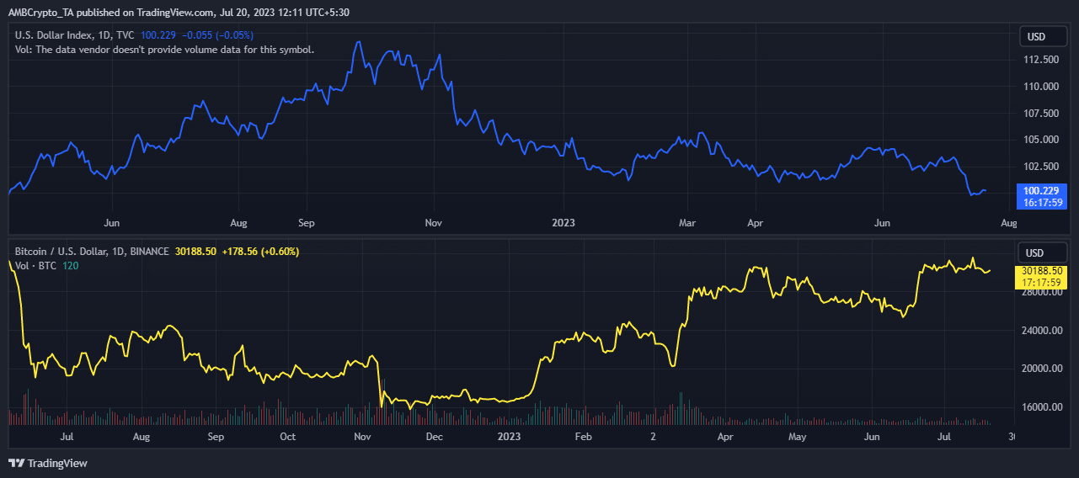Click the 110.000 price axis label
The height and width of the screenshot is (478, 1079).
[x=1040, y=86]
